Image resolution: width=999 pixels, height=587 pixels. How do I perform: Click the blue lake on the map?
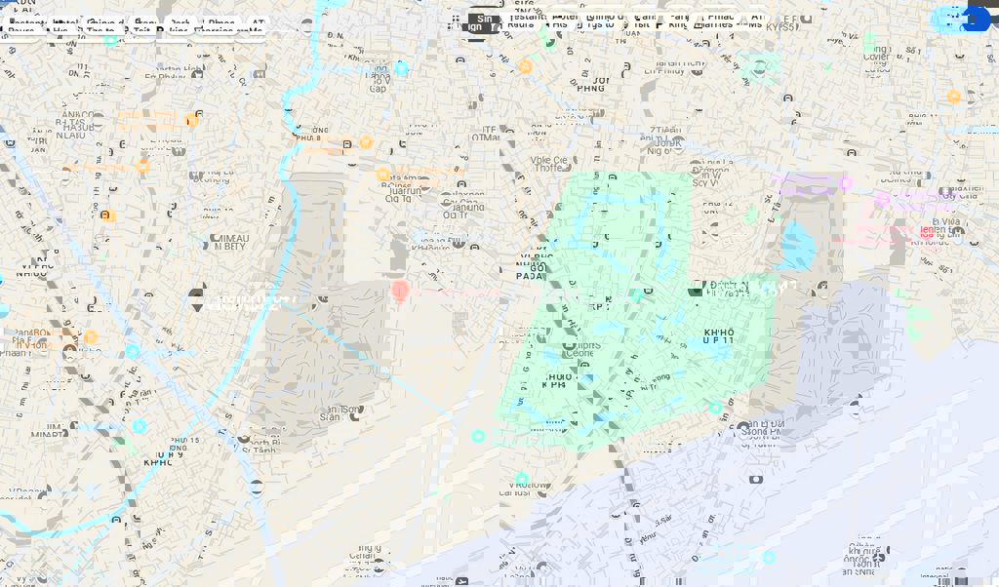(x=797, y=247)
